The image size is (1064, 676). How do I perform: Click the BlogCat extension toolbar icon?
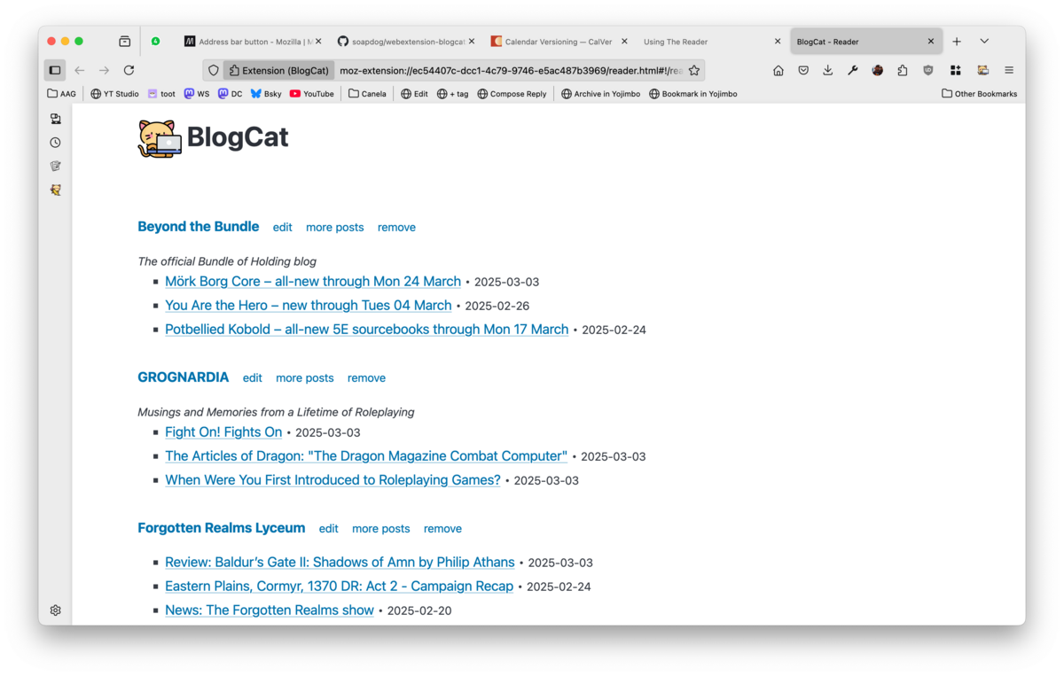coord(982,70)
